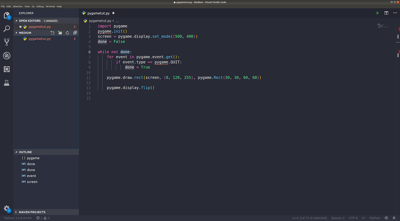Open the Extensions view
Screen dimensions: 400x221
(6, 69)
